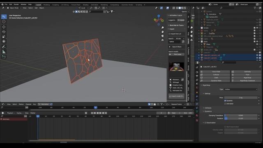Click the viewport zoom magnifier icon
This screenshot has width=263, height=148.
pyautogui.click(x=162, y=28)
